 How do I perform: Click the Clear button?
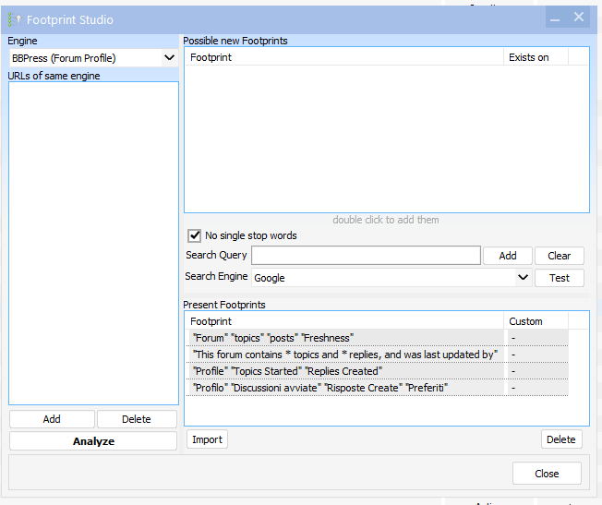tap(559, 256)
